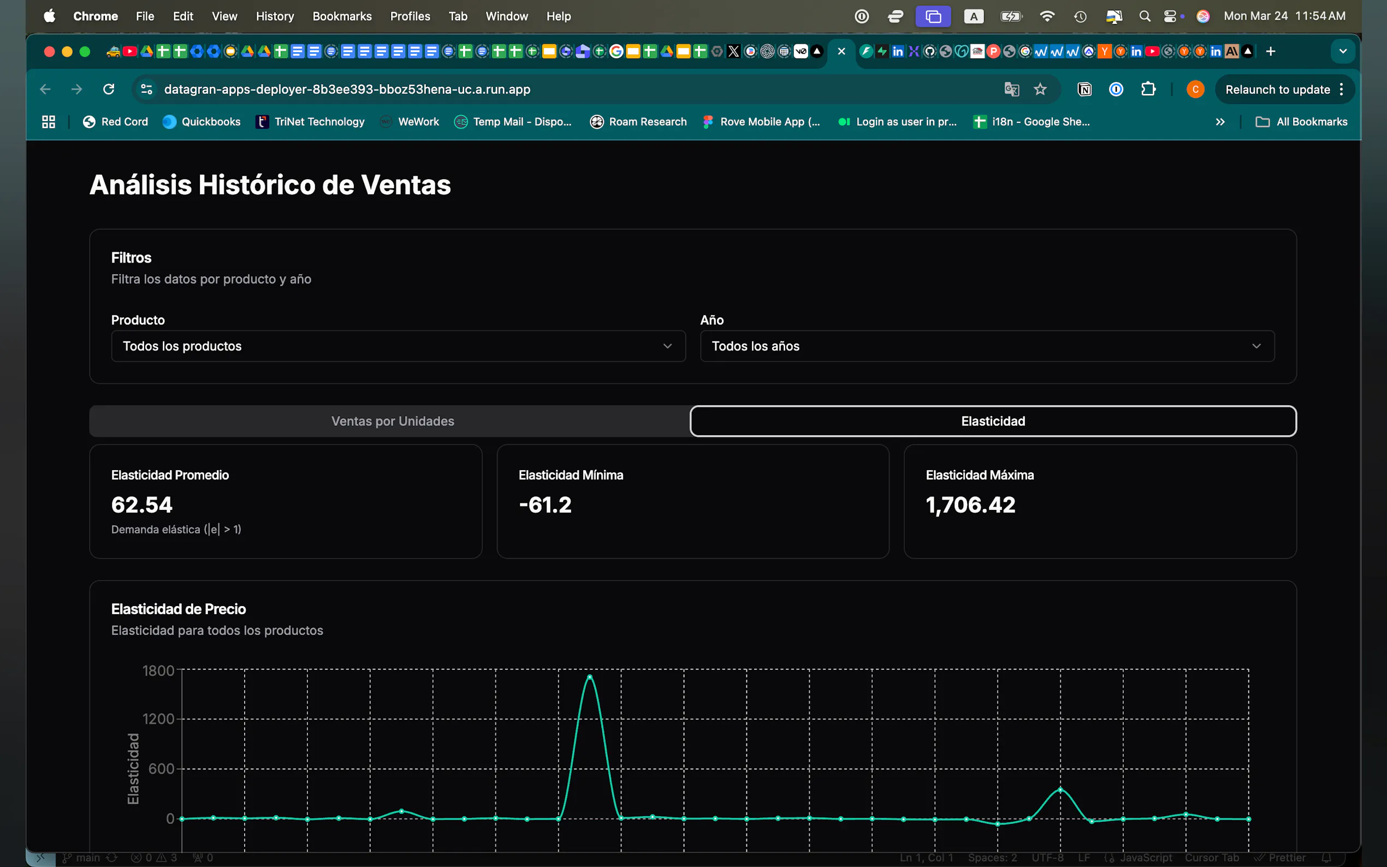1387x867 pixels.
Task: Open the 1Password extension icon
Action: click(1116, 89)
